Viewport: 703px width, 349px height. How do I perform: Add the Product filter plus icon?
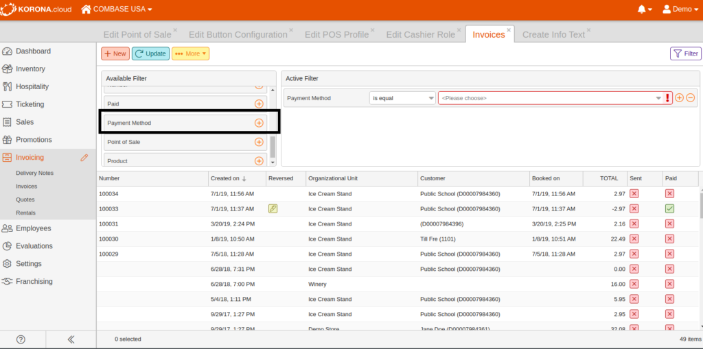(259, 161)
